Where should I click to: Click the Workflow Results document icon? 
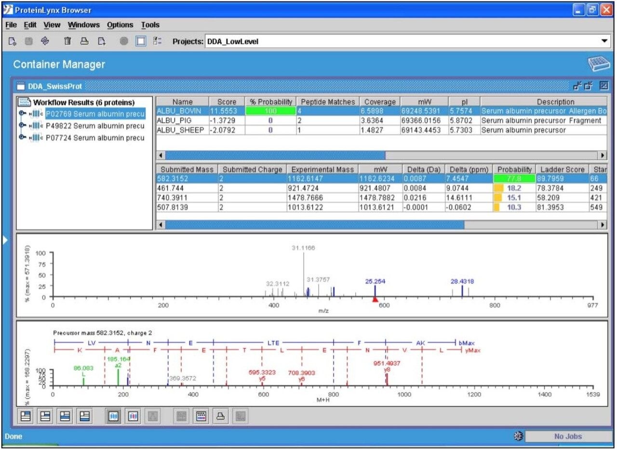pyautogui.click(x=25, y=102)
